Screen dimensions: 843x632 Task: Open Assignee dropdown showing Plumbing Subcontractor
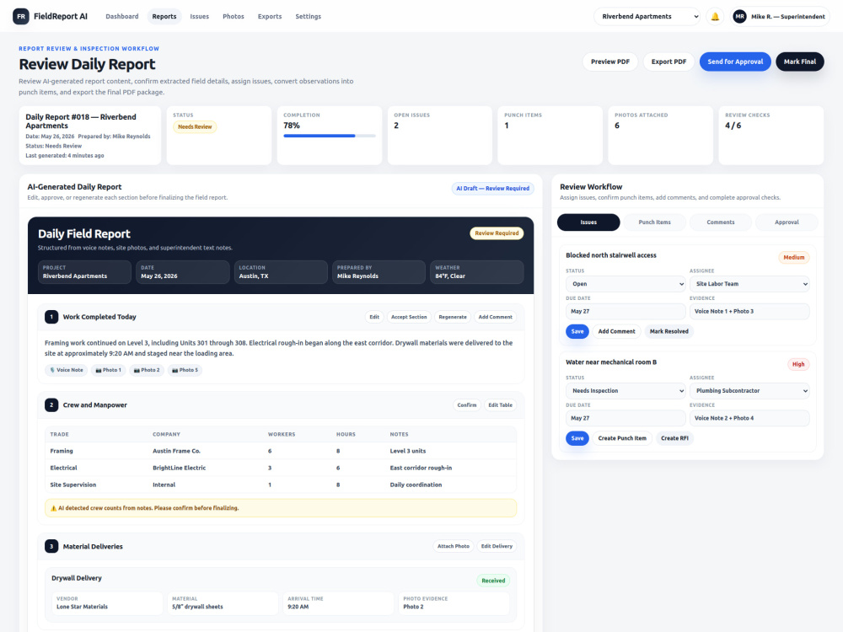[749, 391]
